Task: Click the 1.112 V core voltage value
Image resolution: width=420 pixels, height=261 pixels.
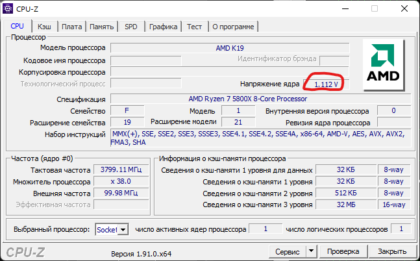Action: coord(327,84)
